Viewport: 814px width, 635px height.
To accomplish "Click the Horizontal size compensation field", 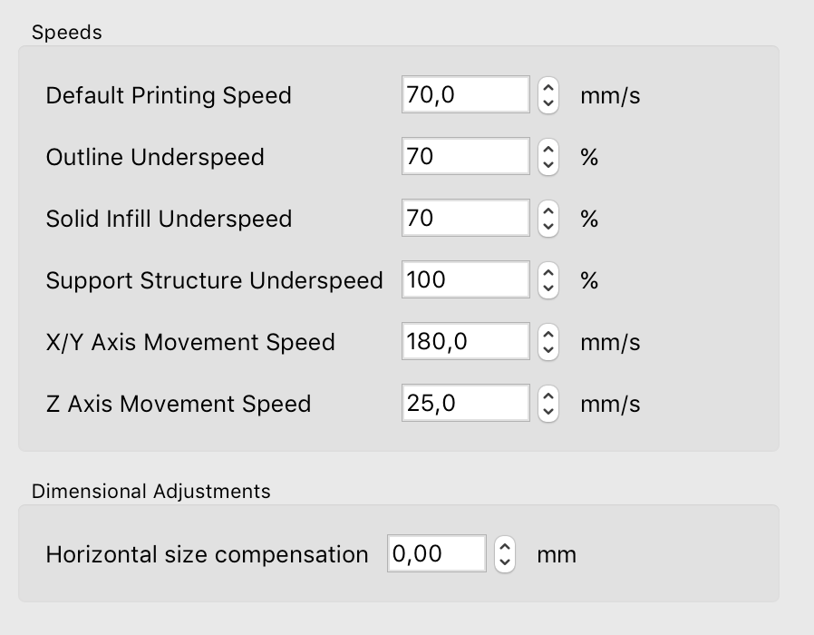I will click(436, 554).
